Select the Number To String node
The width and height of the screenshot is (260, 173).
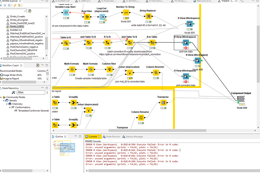click(126, 12)
